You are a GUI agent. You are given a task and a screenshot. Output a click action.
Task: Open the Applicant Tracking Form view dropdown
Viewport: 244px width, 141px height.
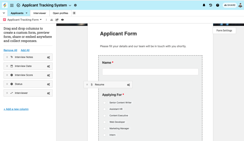41,20
